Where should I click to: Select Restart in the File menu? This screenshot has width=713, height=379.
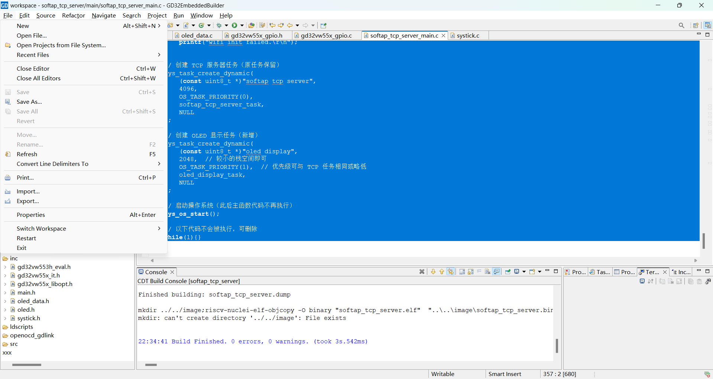26,238
